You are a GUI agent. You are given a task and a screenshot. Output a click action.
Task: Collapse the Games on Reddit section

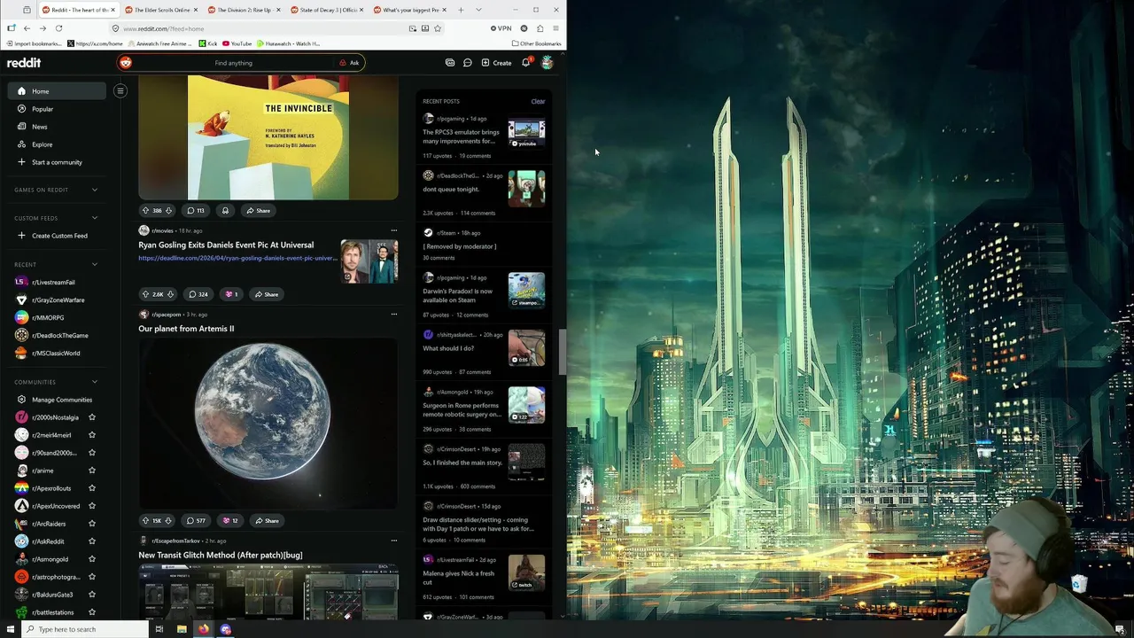click(x=95, y=190)
